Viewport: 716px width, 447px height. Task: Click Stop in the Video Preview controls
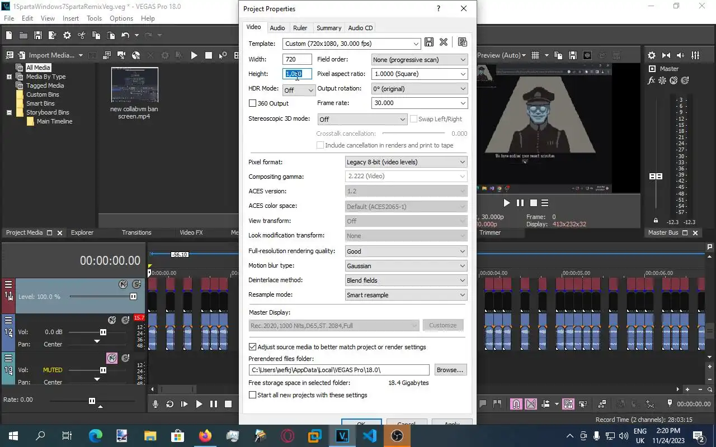534,203
